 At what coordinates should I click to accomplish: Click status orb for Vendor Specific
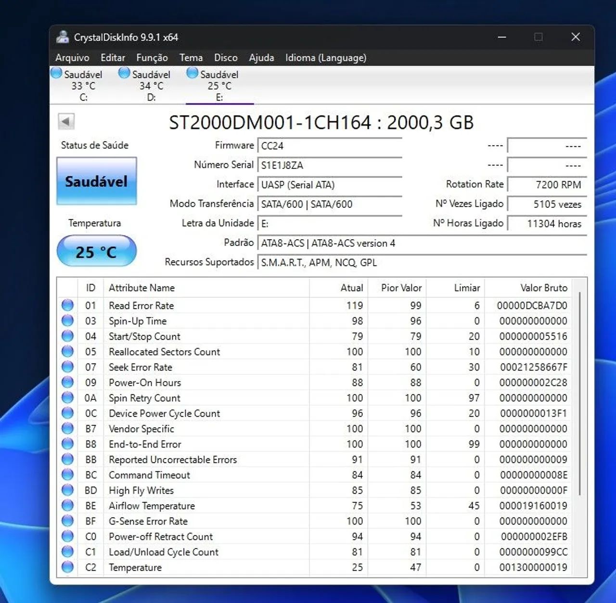click(x=67, y=428)
